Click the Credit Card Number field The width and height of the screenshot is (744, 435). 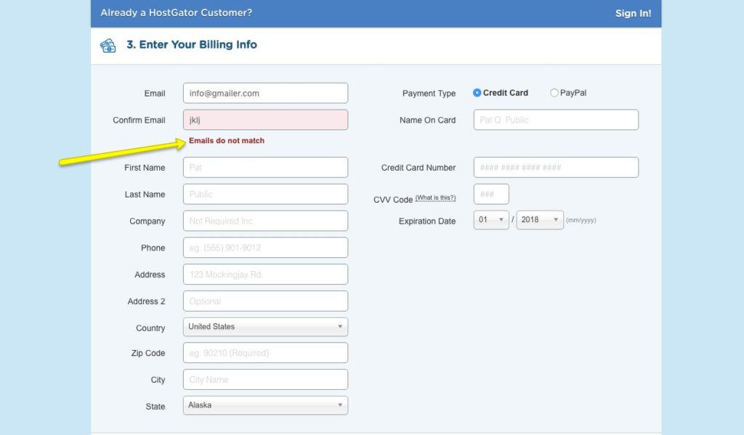(x=556, y=168)
